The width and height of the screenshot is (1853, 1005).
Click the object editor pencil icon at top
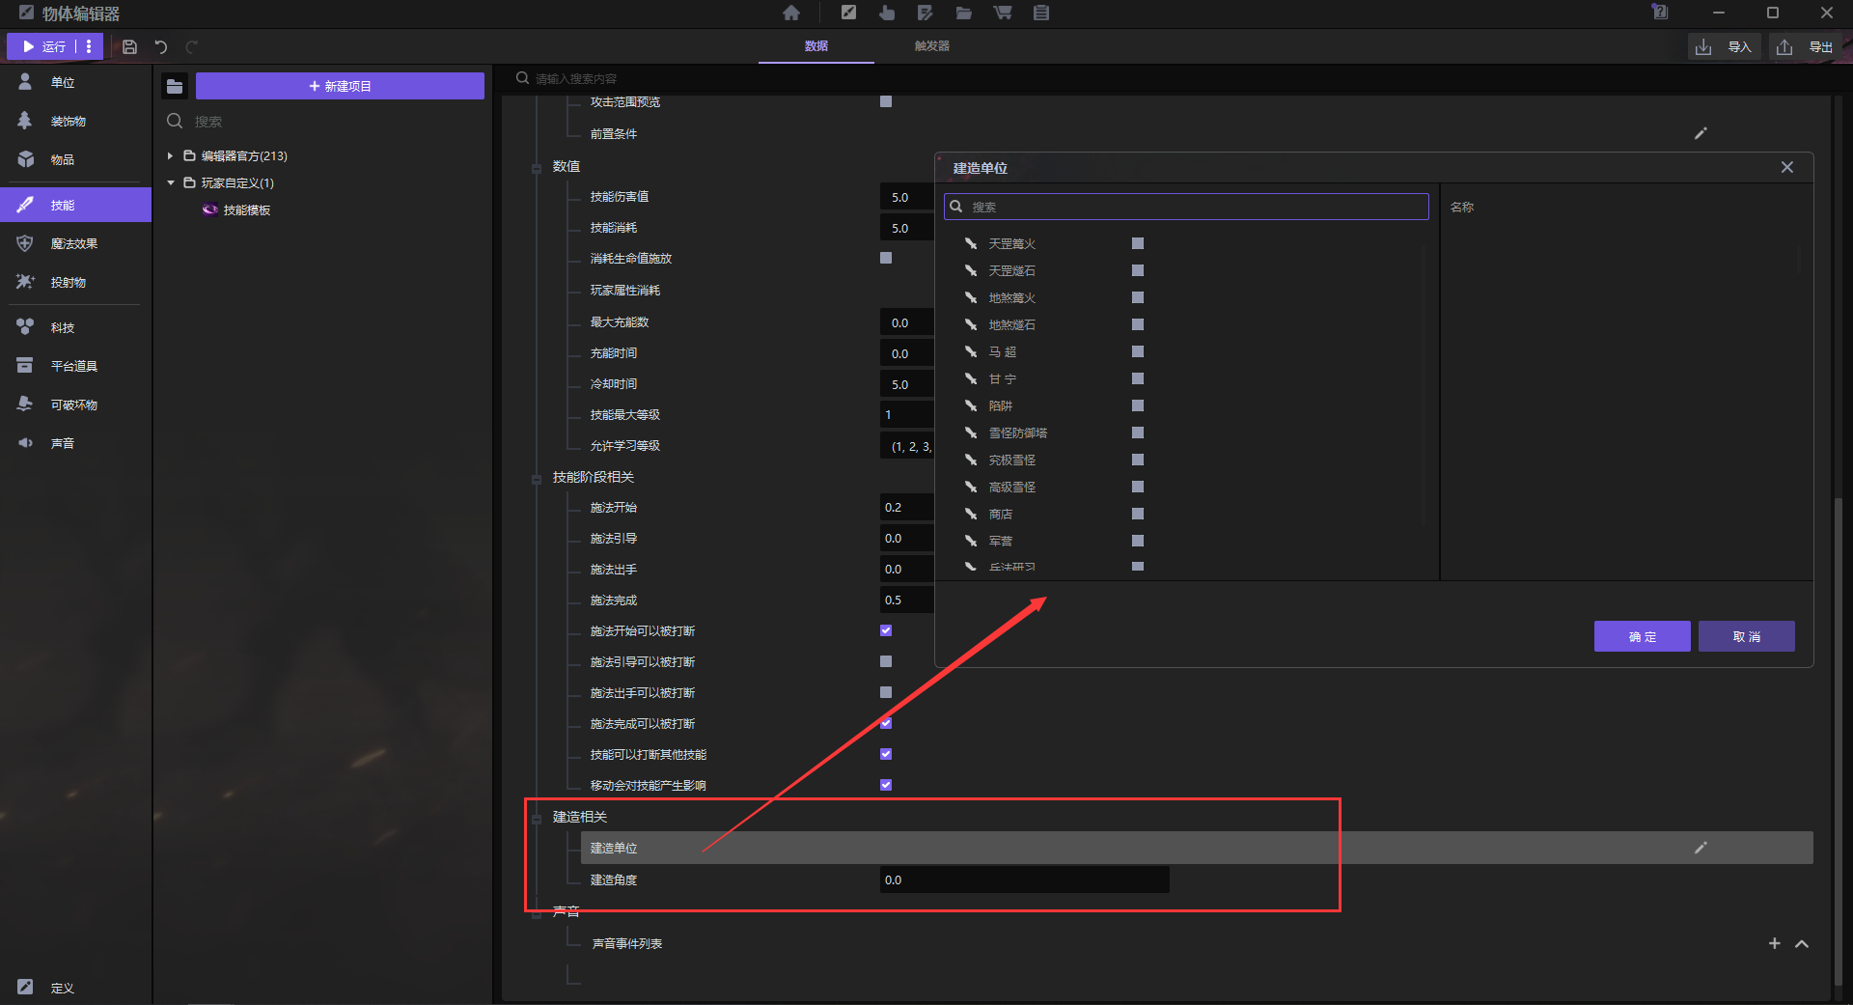pos(848,13)
